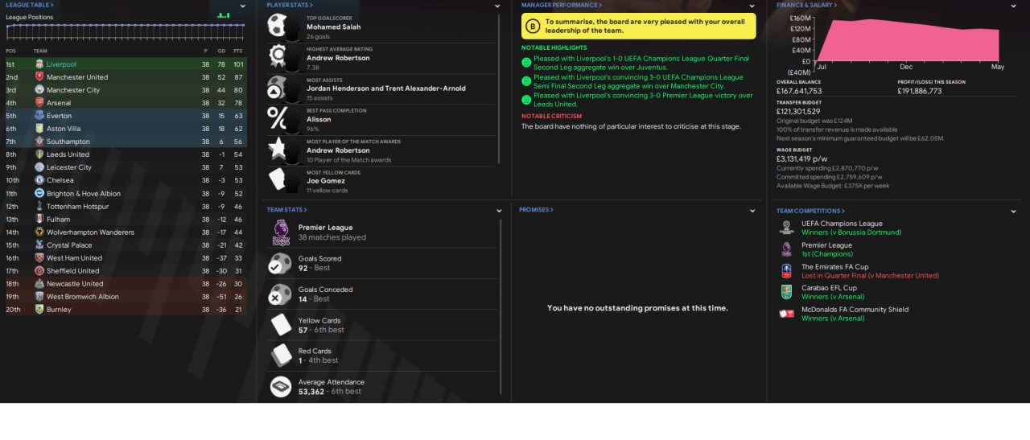Click the Juventus quarter final highlight
Screen dimensions: 1030x440
641,62
